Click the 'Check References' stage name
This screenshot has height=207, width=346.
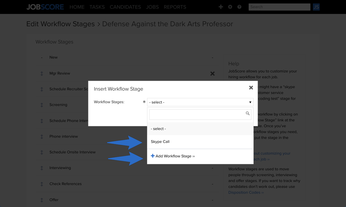[65, 184]
